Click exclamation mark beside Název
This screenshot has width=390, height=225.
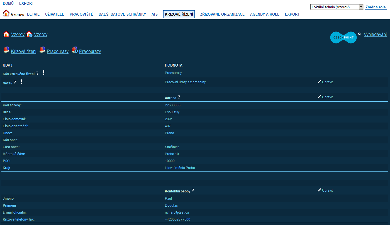coord(21,82)
